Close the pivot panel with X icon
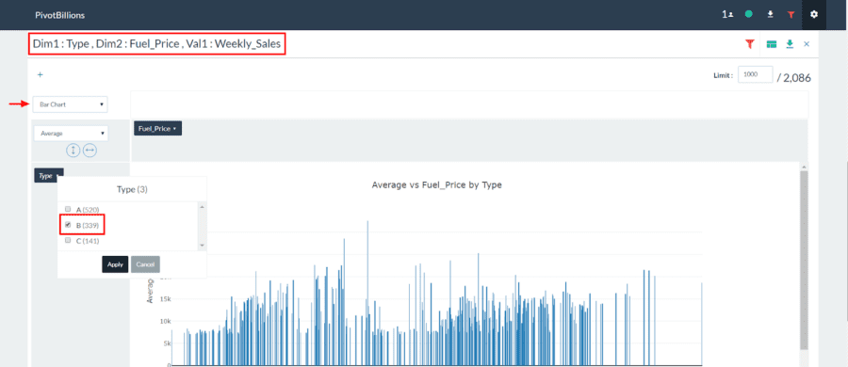 click(807, 44)
